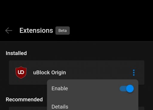Select the Enable menu entry label
This screenshot has width=153, height=110.
tap(60, 88)
